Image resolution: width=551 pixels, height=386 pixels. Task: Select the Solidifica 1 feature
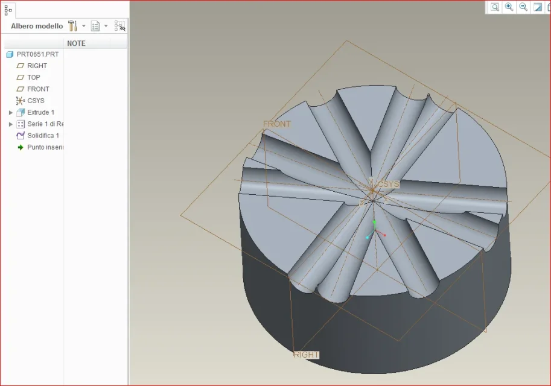43,136
